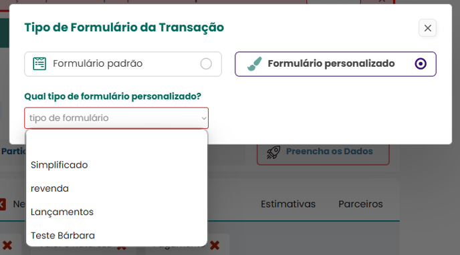Close the Tipo de Formulário dialog
Screen dimensions: 460x255
pyautogui.click(x=427, y=28)
